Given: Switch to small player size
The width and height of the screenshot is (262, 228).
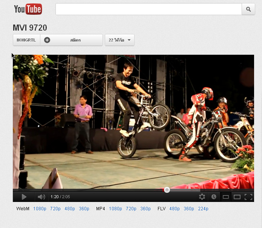Looking at the screenshot, I should [x=225, y=197].
